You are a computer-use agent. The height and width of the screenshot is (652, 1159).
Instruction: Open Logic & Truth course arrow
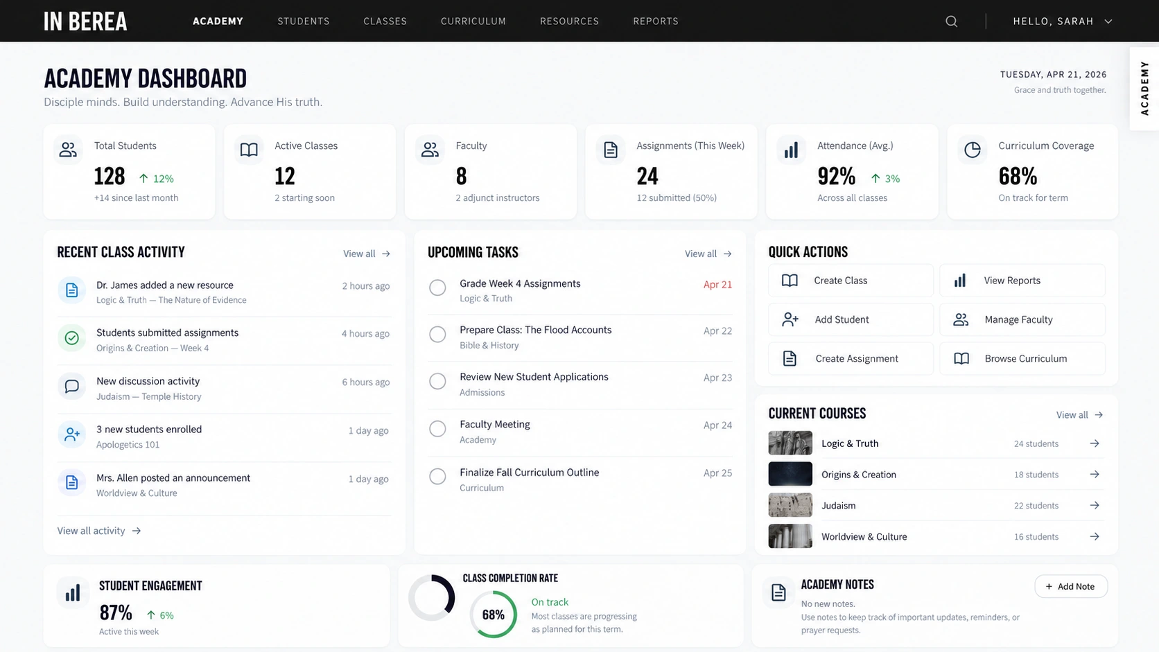point(1095,443)
